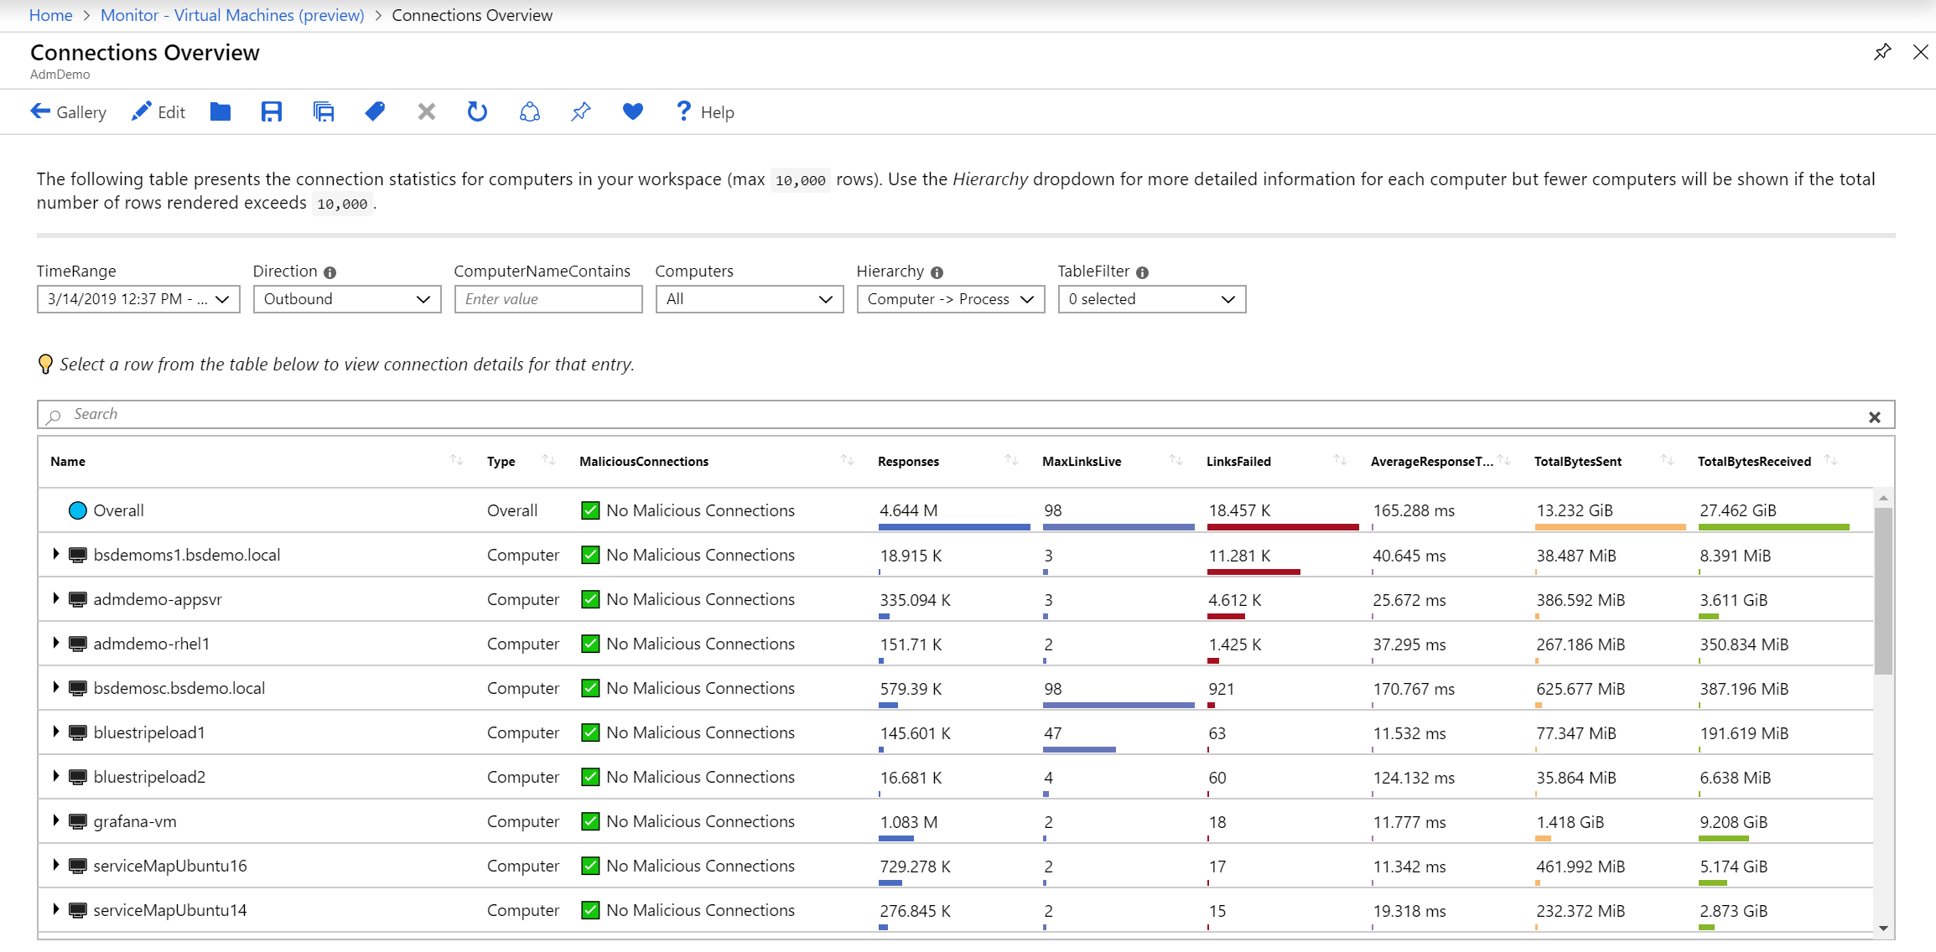
Task: Click the table vertical scrollbar thumb
Action: [1883, 591]
